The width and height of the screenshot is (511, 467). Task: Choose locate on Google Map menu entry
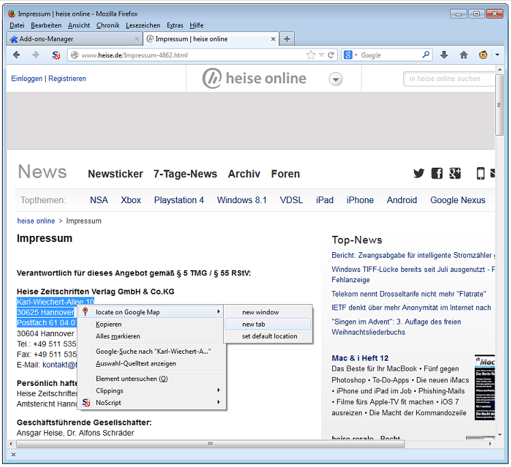[151, 312]
